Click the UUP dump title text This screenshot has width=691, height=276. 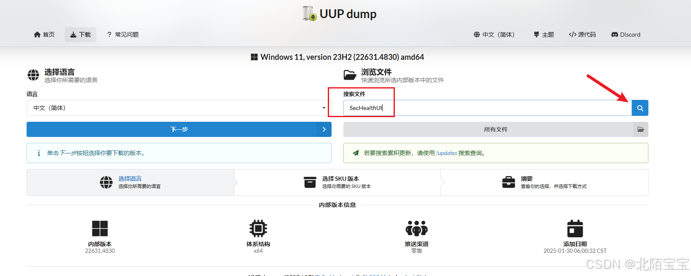pos(348,14)
